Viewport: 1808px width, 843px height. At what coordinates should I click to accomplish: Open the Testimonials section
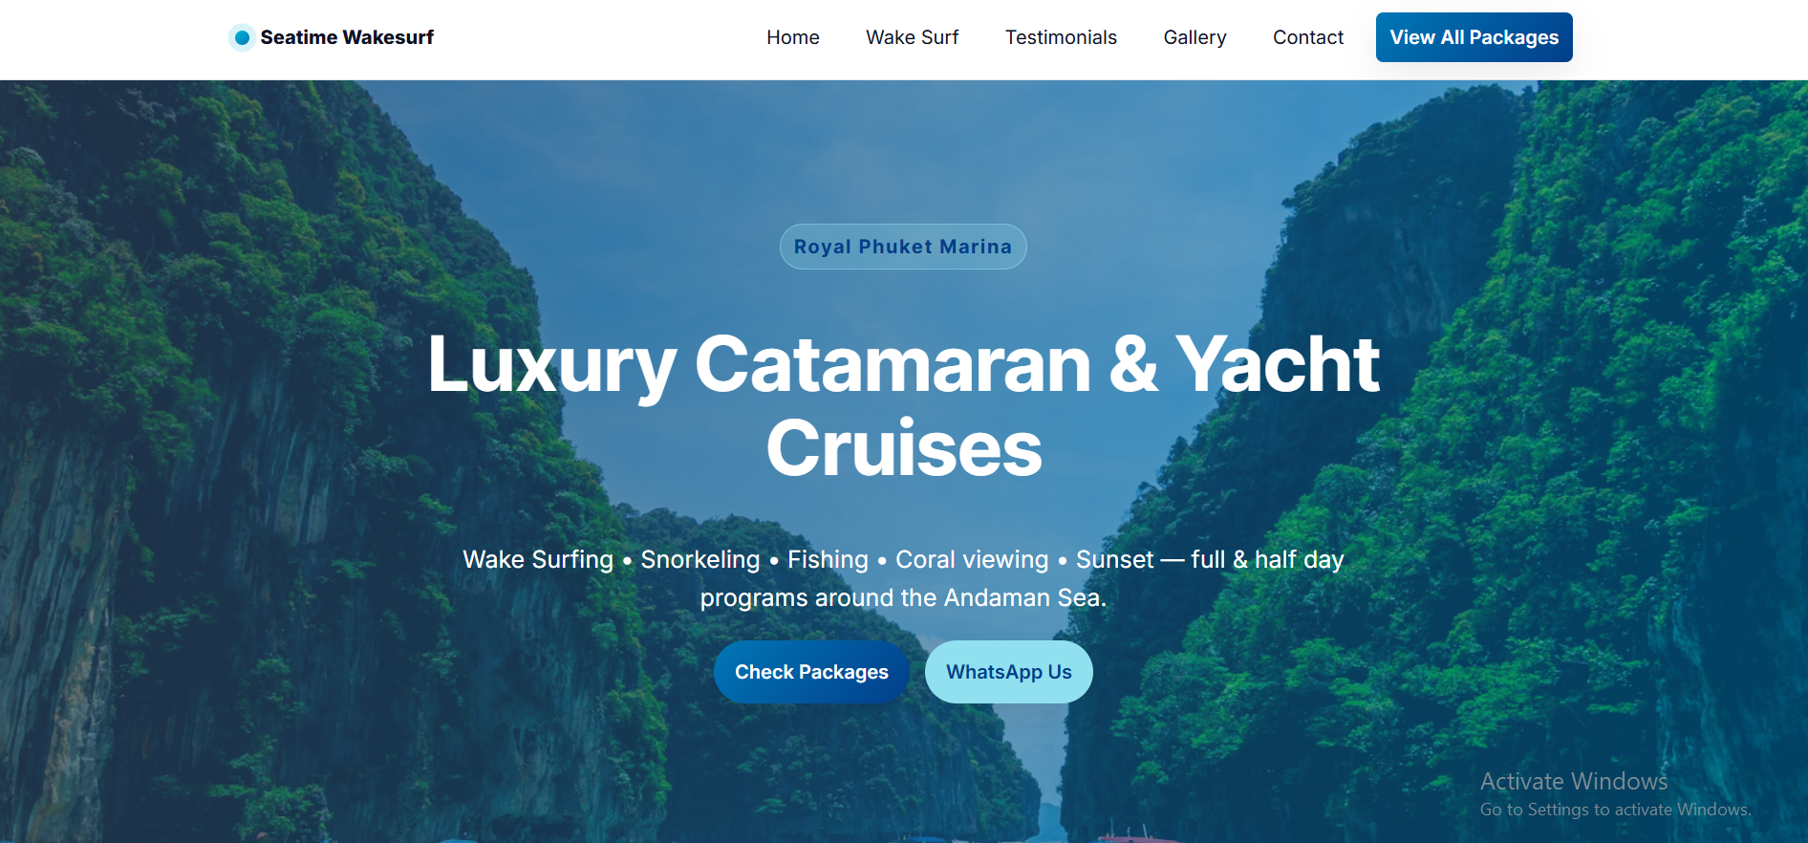(1061, 37)
